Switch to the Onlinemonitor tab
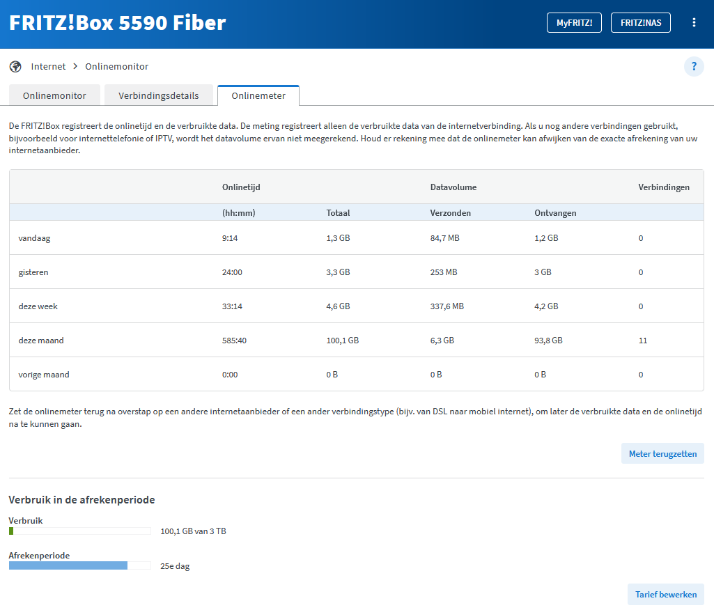Image resolution: width=714 pixels, height=610 pixels. coord(54,95)
